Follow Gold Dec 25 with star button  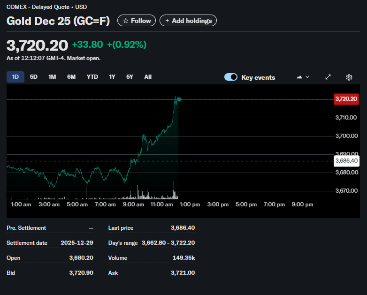137,21
